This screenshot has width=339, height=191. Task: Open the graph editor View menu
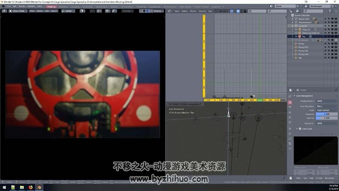[x=177, y=11]
